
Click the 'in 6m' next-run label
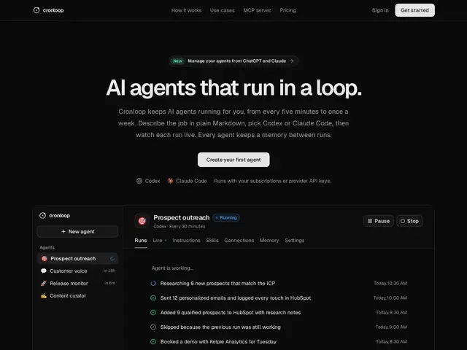[x=110, y=283]
